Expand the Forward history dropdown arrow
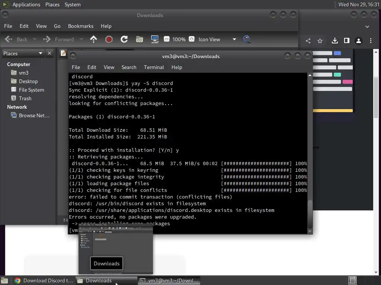381x285 pixels. (x=81, y=39)
